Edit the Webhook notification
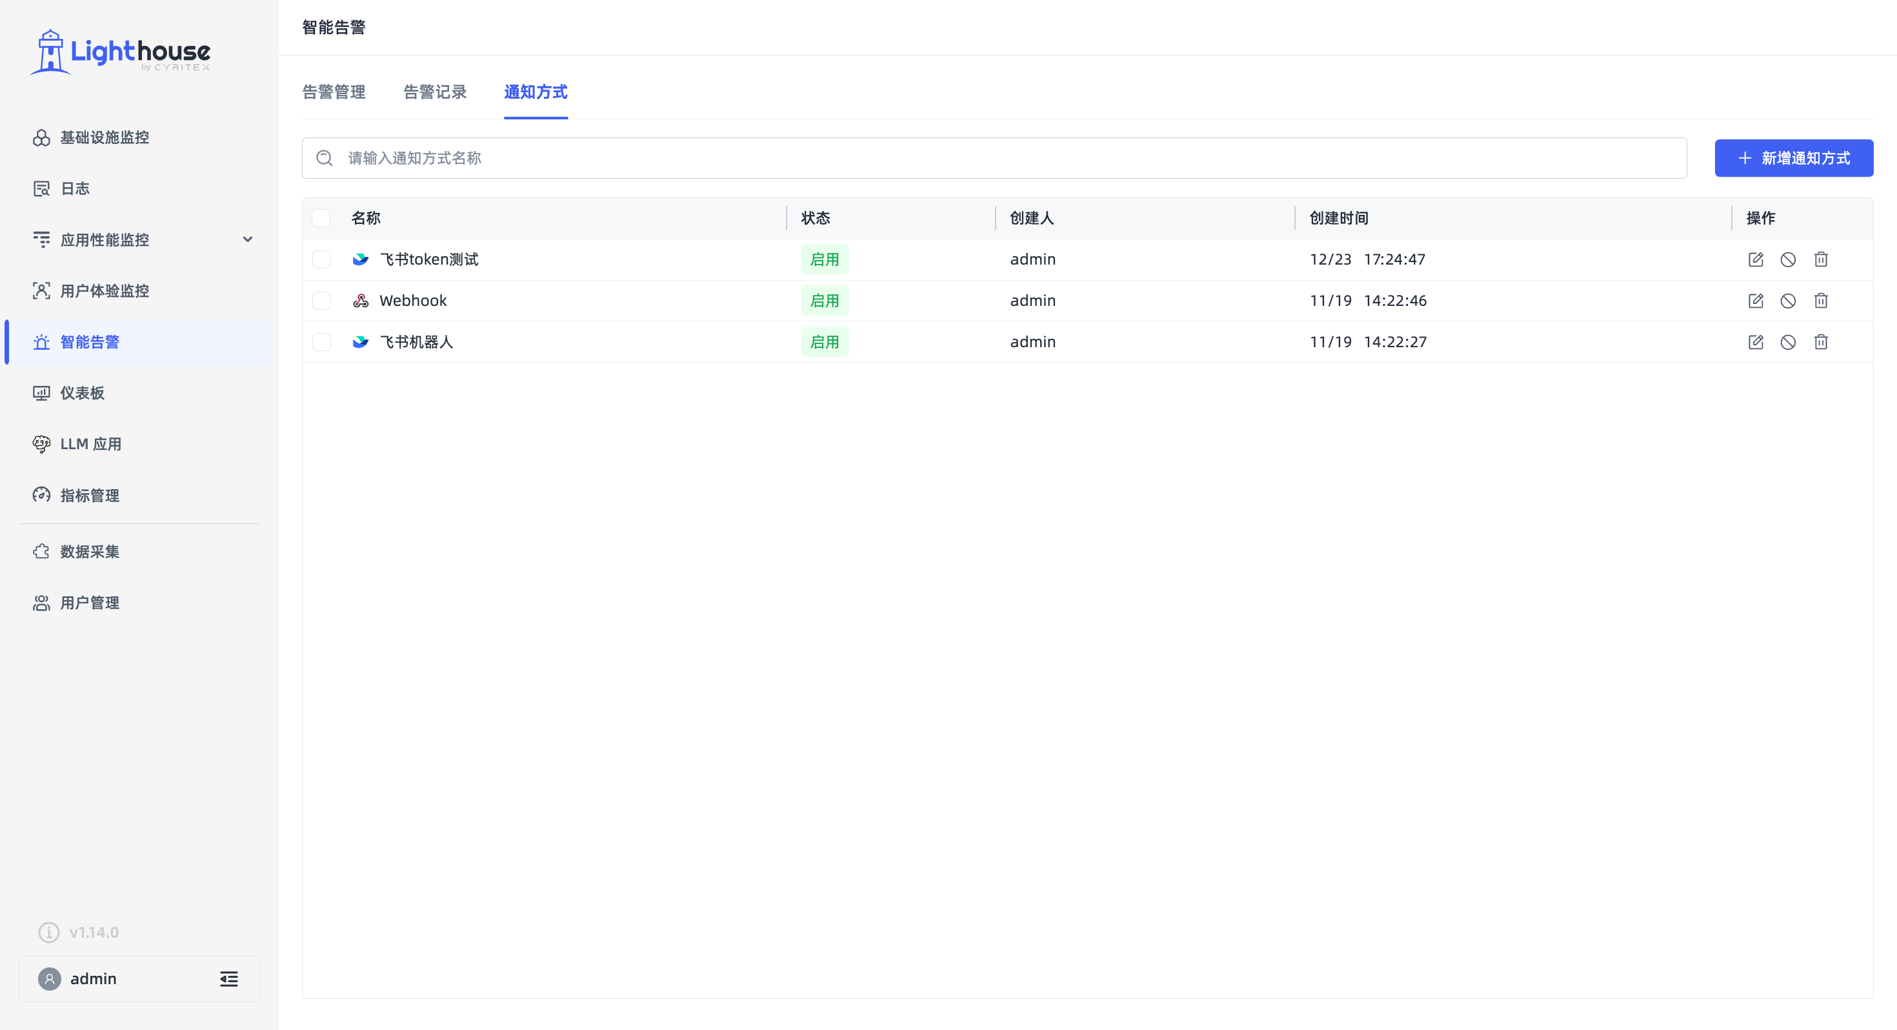This screenshot has height=1030, width=1897. coord(1756,301)
